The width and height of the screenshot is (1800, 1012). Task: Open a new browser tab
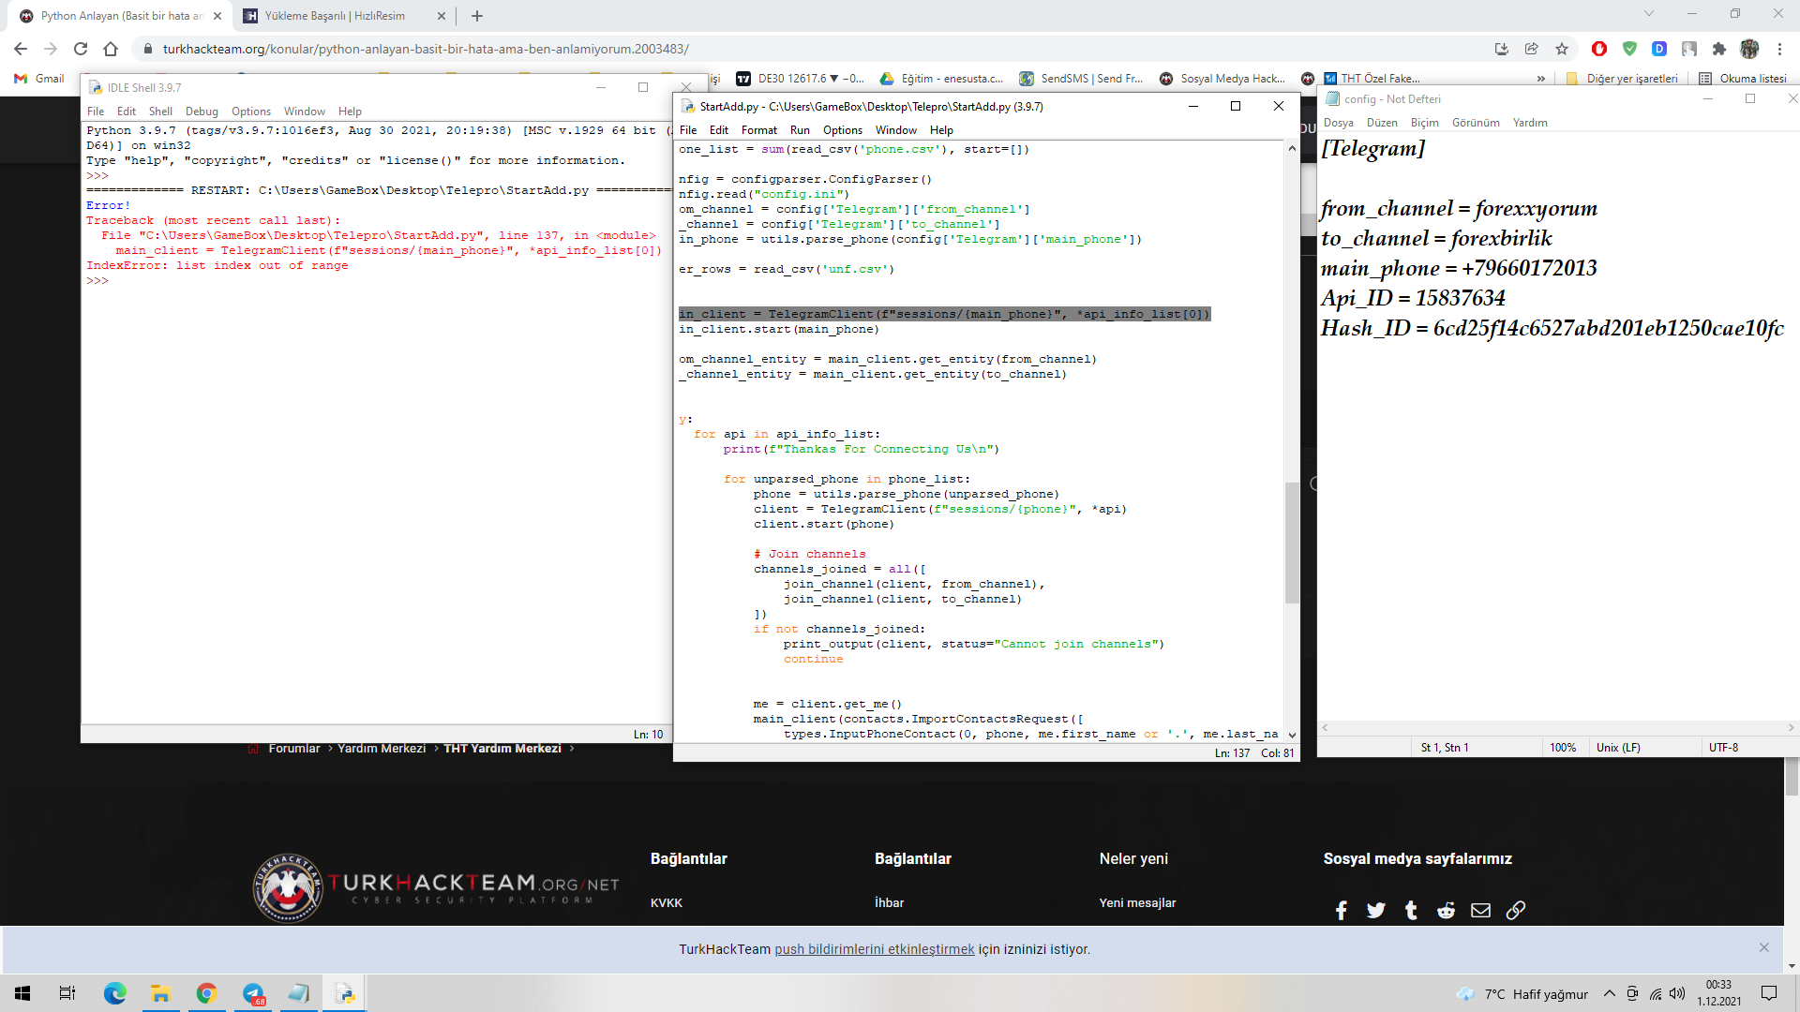click(x=477, y=16)
